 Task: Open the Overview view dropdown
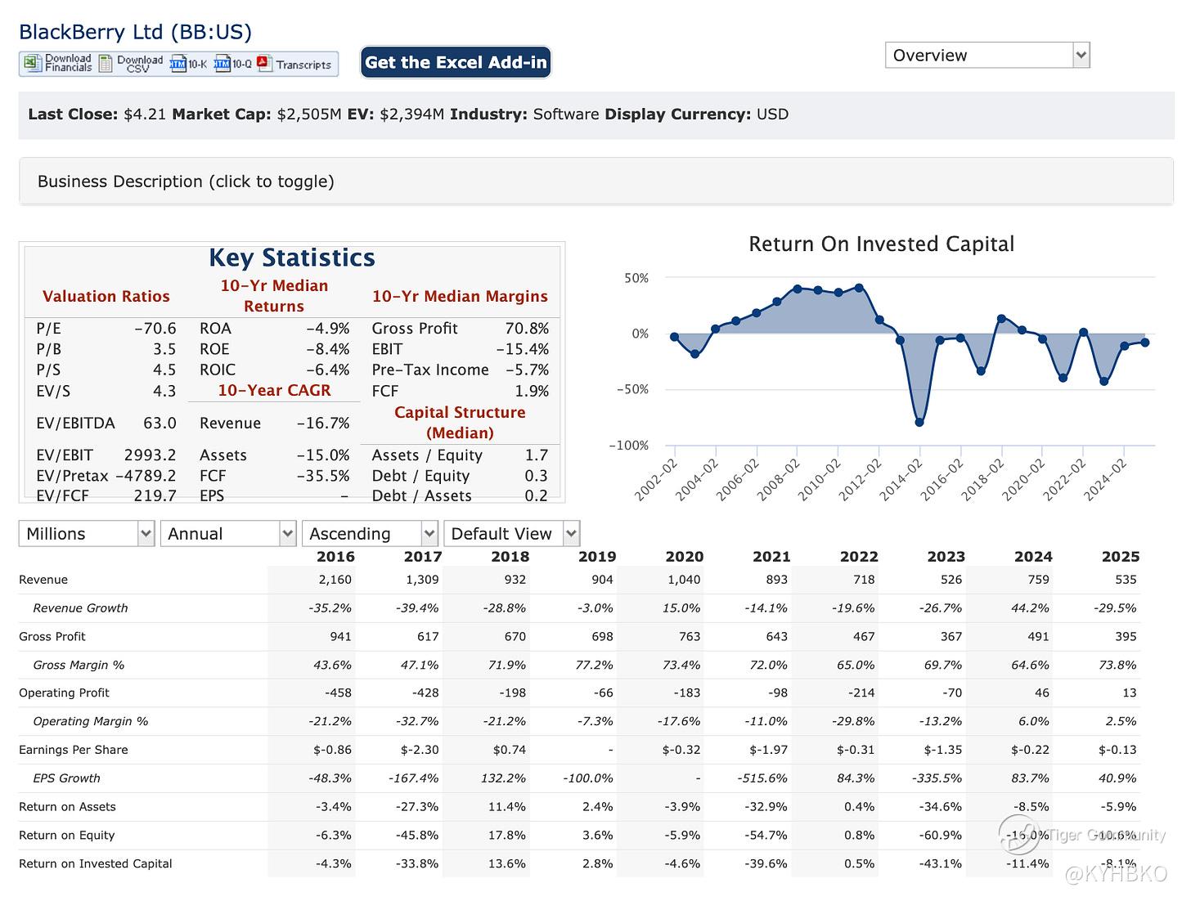tap(987, 56)
